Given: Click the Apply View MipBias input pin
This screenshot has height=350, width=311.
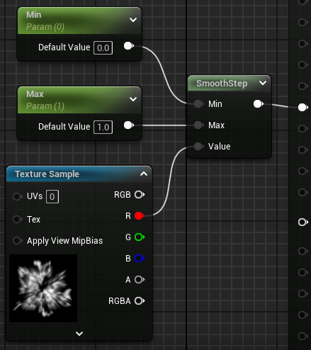Looking at the screenshot, I should 18,241.
